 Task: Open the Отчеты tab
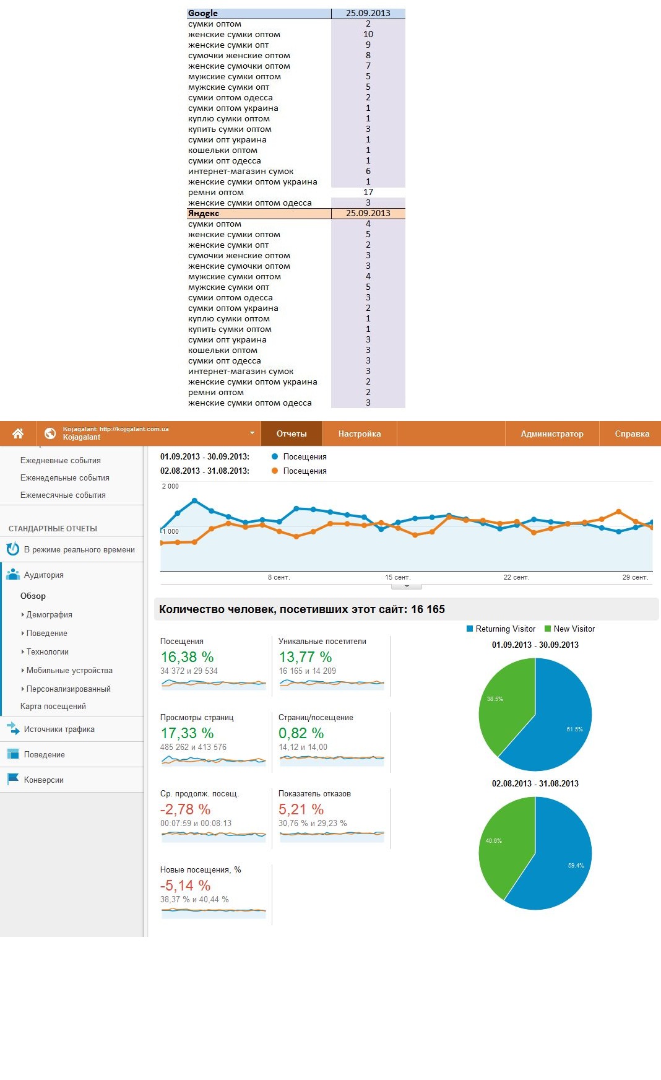[292, 433]
